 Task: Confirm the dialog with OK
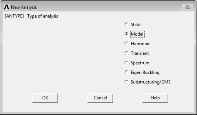click(x=45, y=98)
